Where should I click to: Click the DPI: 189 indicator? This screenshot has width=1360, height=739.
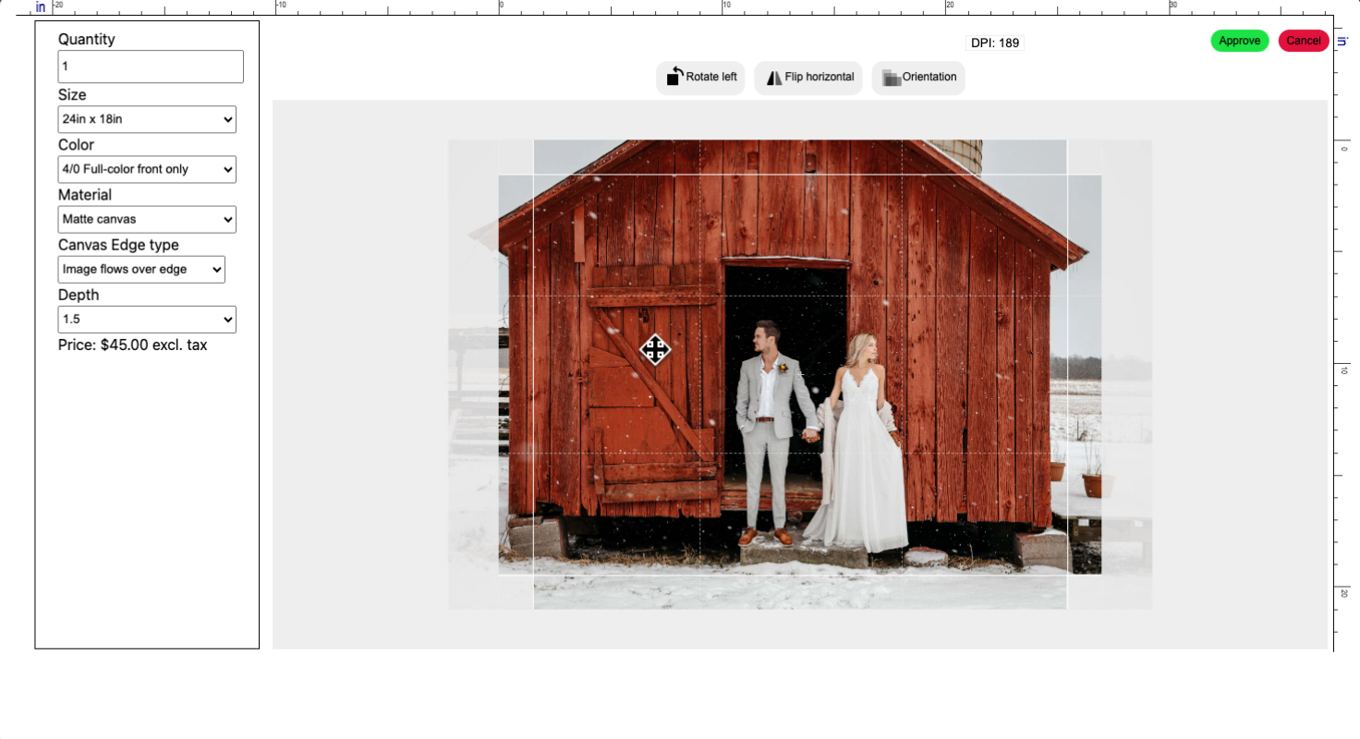(995, 42)
